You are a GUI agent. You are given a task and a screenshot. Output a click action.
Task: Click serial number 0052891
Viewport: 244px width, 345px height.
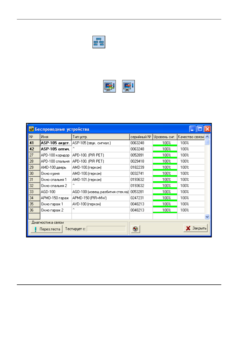click(x=141, y=155)
